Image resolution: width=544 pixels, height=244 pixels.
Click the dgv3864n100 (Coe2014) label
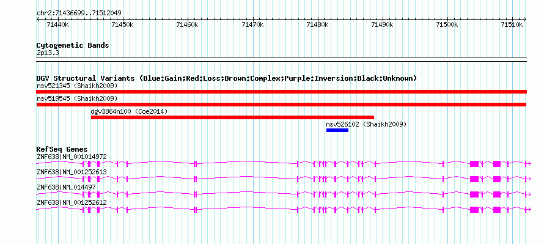tap(129, 111)
